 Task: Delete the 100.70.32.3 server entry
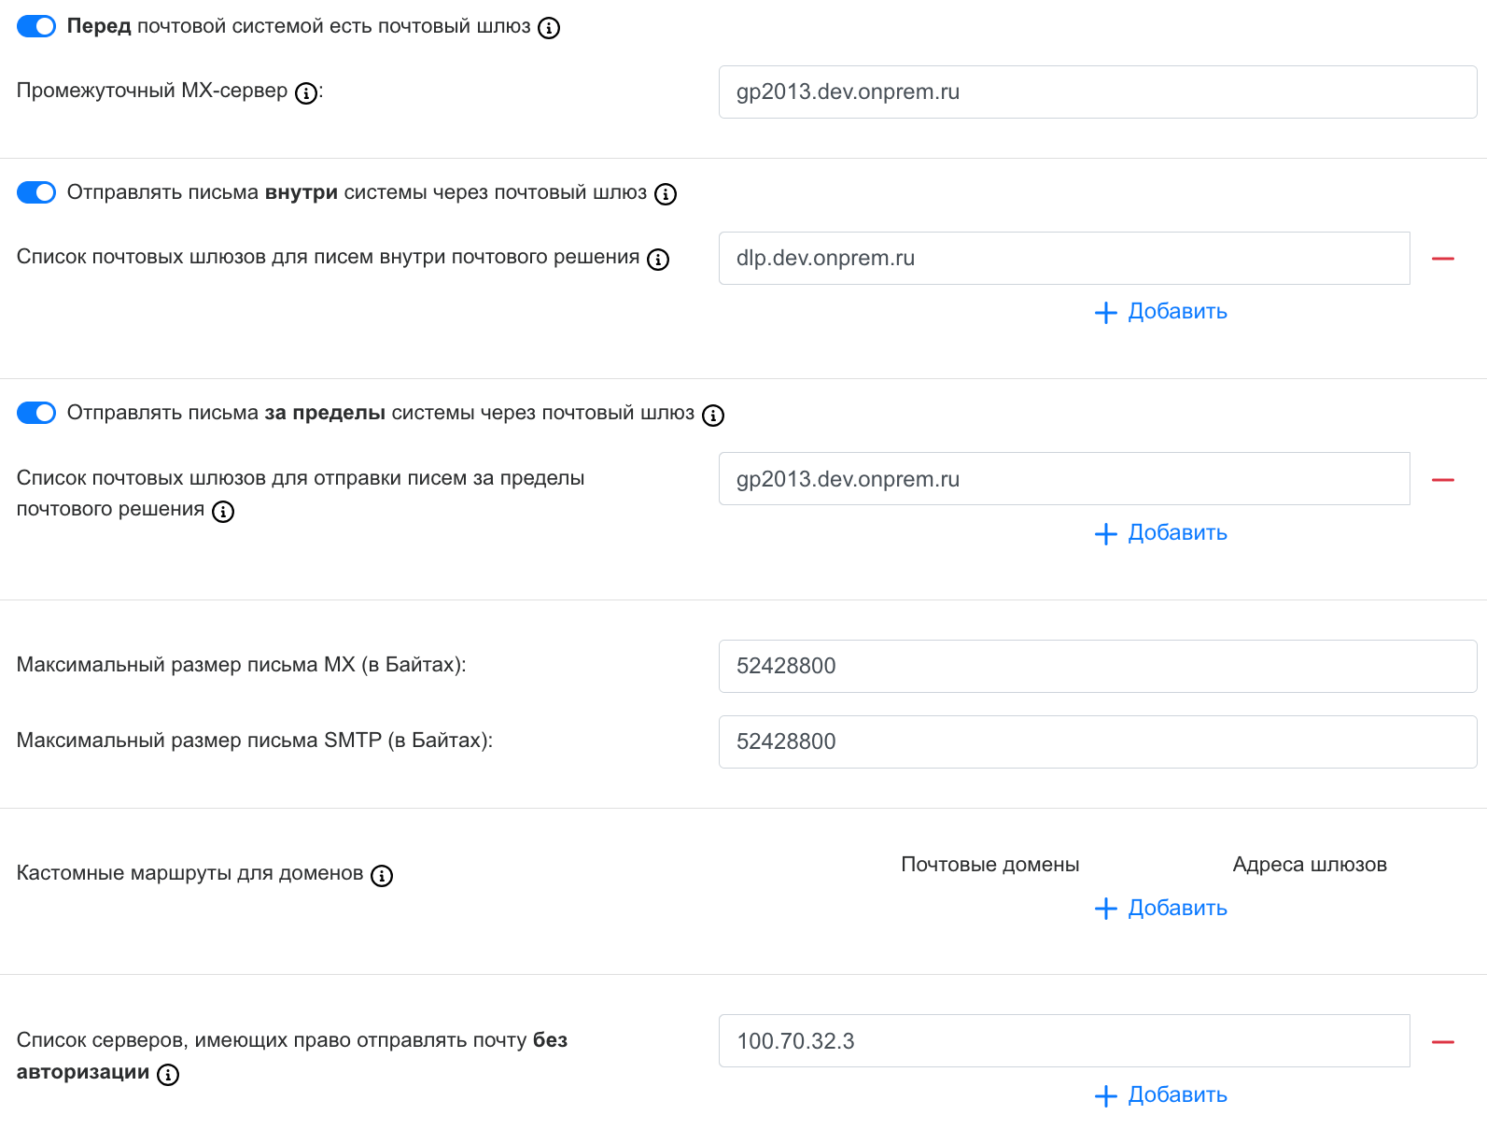coord(1442,1041)
